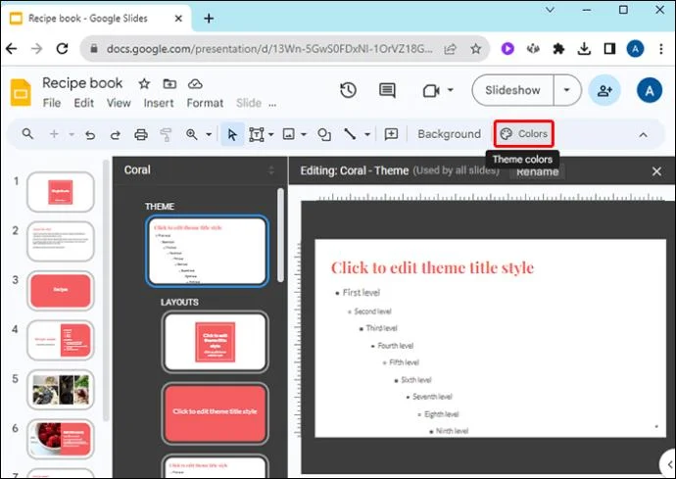Show more menus via ellipsis
The width and height of the screenshot is (676, 479).
(272, 104)
